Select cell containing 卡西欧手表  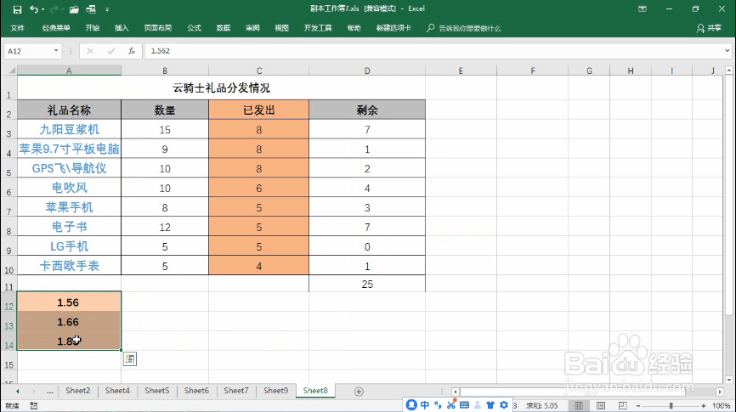(69, 266)
